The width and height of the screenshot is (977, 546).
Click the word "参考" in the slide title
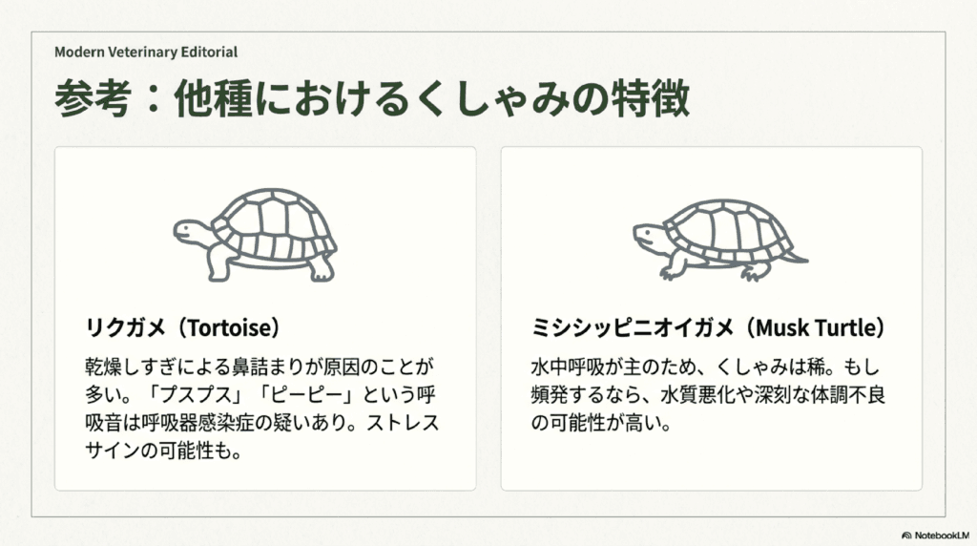[x=91, y=98]
